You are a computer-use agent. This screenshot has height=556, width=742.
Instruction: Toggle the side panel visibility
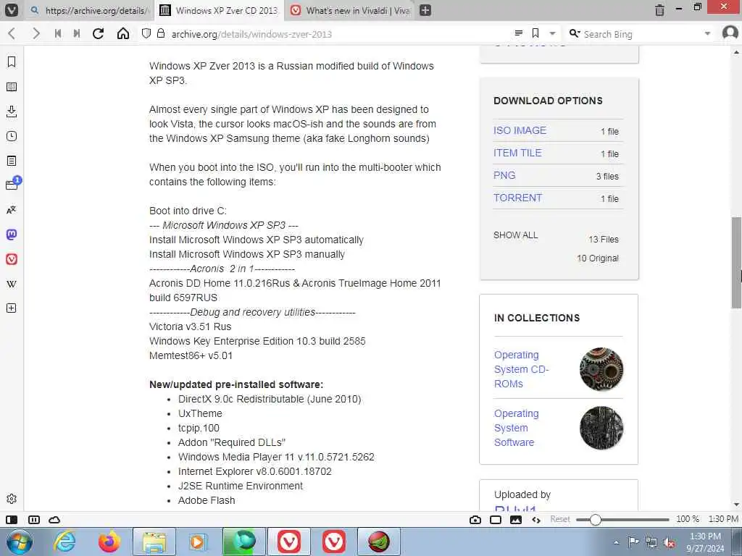point(12,520)
